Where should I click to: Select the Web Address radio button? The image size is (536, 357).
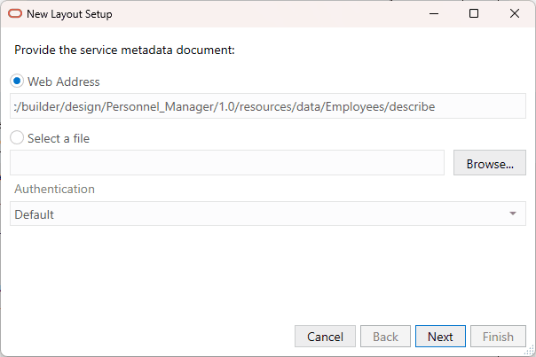(x=17, y=81)
